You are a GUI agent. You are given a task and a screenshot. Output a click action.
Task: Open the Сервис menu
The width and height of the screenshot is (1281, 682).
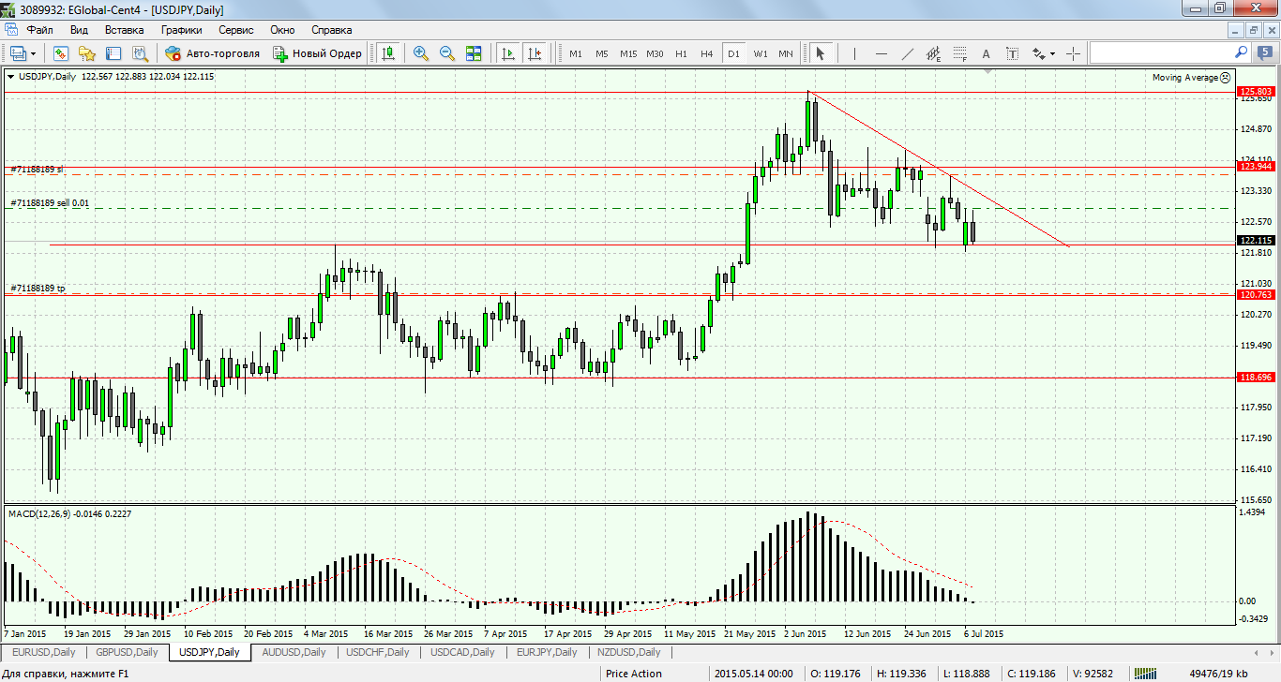click(x=235, y=30)
